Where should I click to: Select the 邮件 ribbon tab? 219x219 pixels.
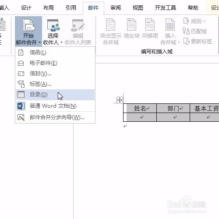click(93, 8)
